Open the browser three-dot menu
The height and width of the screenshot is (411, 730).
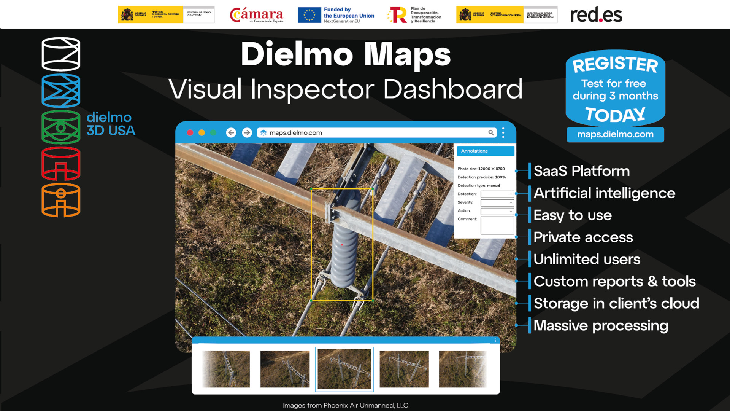(x=503, y=133)
